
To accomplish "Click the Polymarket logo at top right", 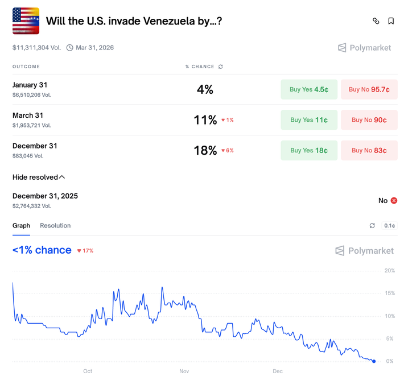I will point(364,48).
